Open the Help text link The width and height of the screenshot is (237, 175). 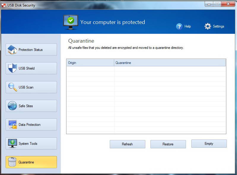(x=187, y=26)
